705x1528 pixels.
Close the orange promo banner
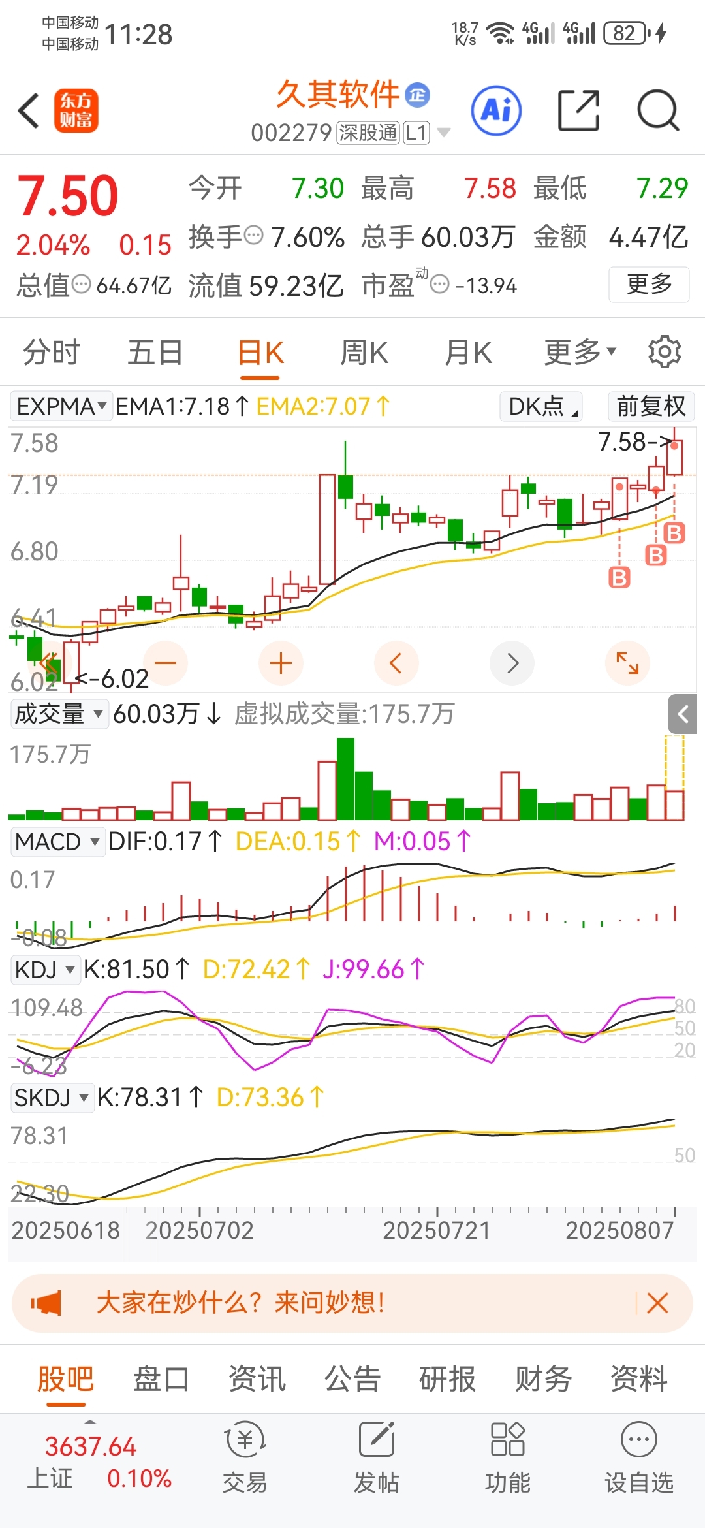coord(657,1303)
